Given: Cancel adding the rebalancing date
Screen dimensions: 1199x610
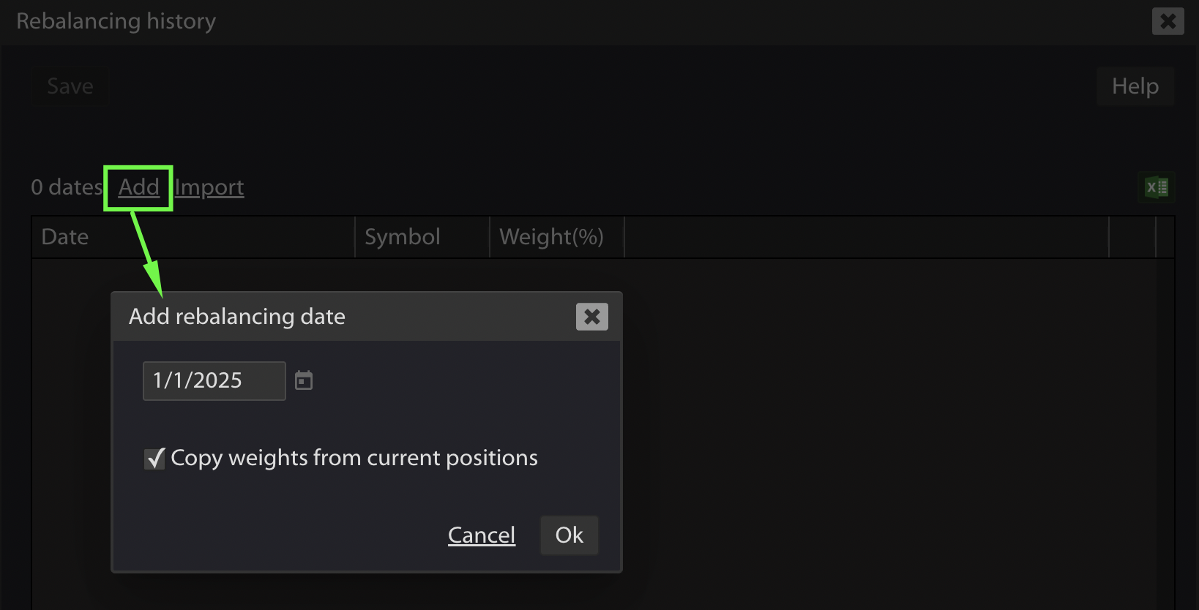Looking at the screenshot, I should pyautogui.click(x=482, y=535).
